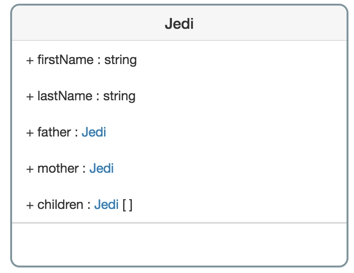
Task: Click the array brackets after children Jedi
Action: click(x=128, y=205)
